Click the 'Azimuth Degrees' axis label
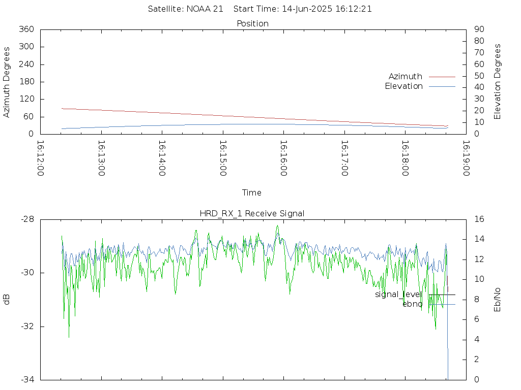Image resolution: width=521 pixels, height=390 pixels. (6, 82)
